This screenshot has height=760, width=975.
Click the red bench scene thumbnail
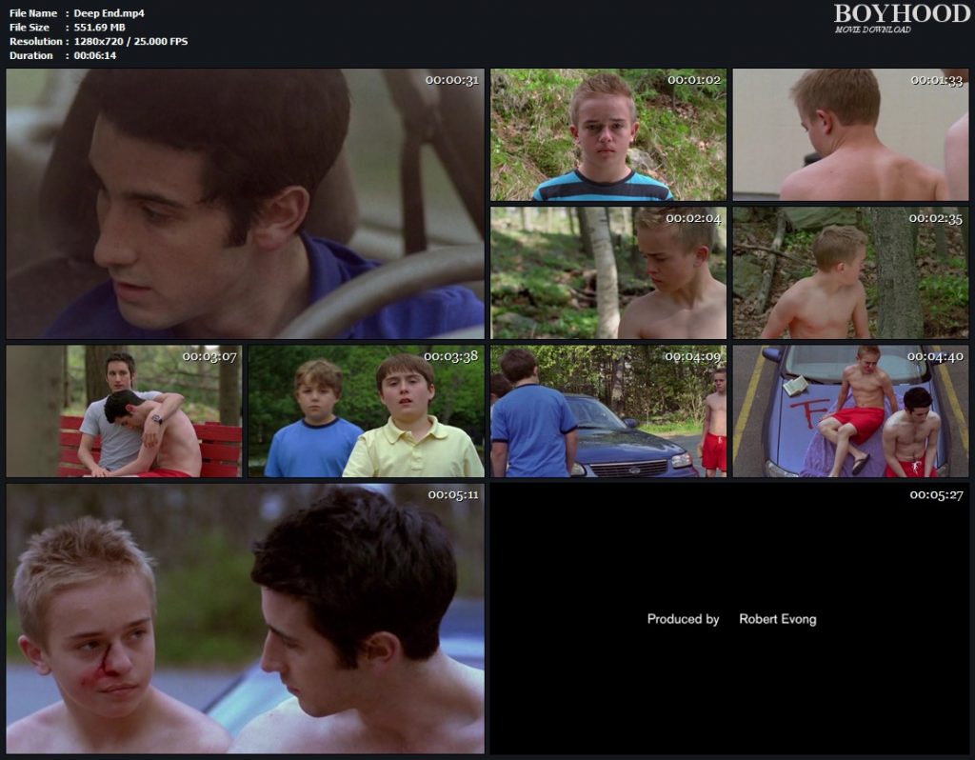pyautogui.click(x=124, y=410)
